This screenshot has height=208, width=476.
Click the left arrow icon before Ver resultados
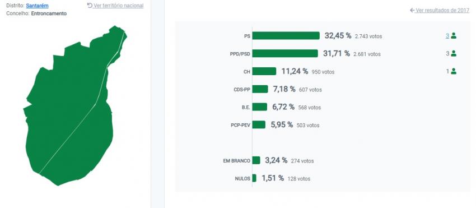tap(412, 10)
